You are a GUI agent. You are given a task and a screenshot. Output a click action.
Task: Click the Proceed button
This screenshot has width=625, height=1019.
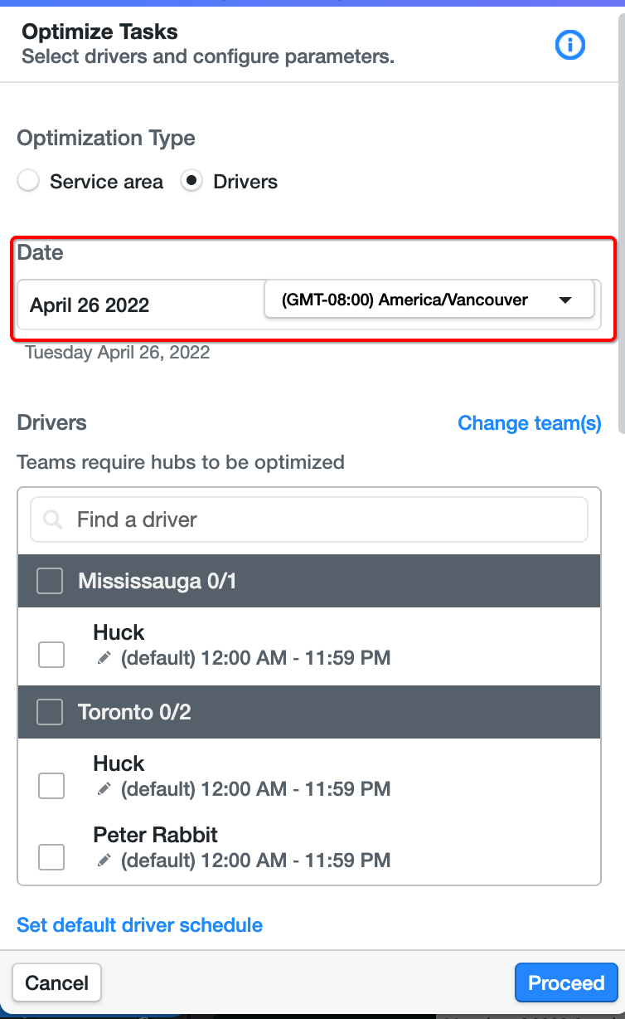click(x=566, y=983)
